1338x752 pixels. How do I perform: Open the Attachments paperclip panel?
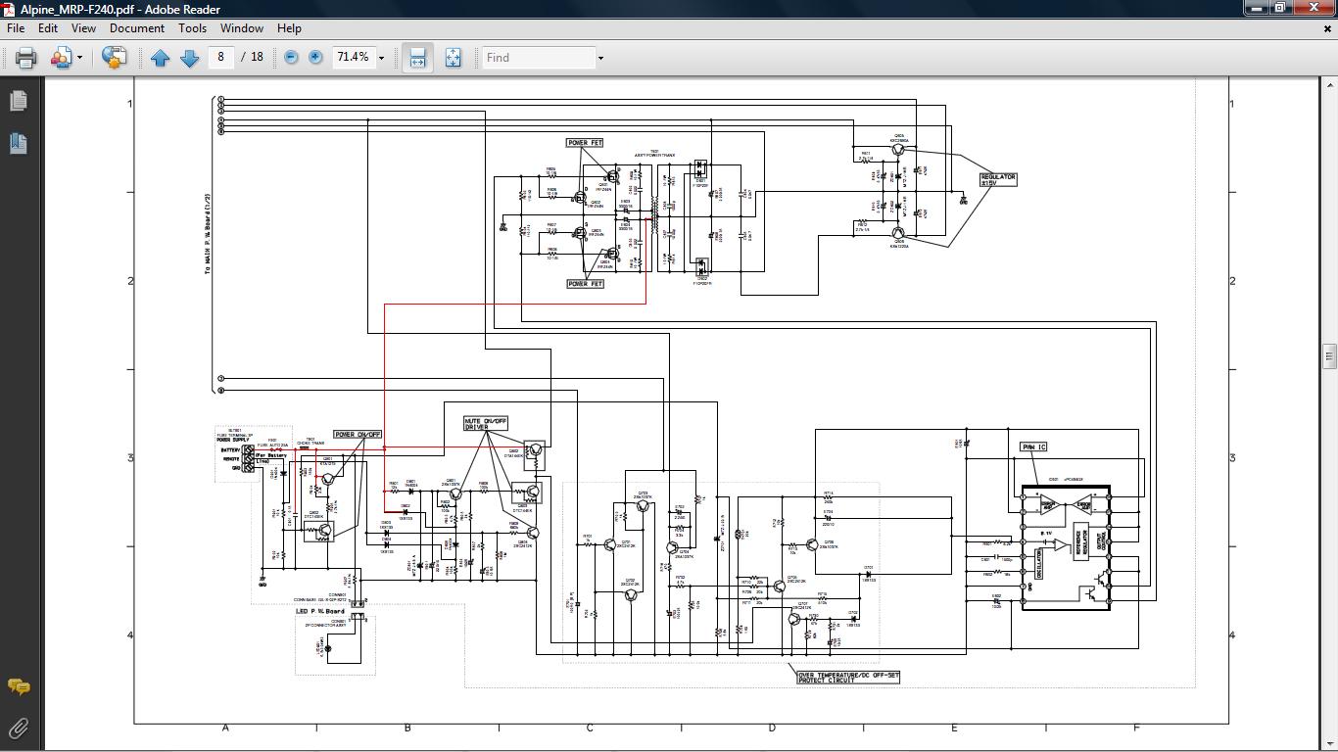pyautogui.click(x=18, y=728)
